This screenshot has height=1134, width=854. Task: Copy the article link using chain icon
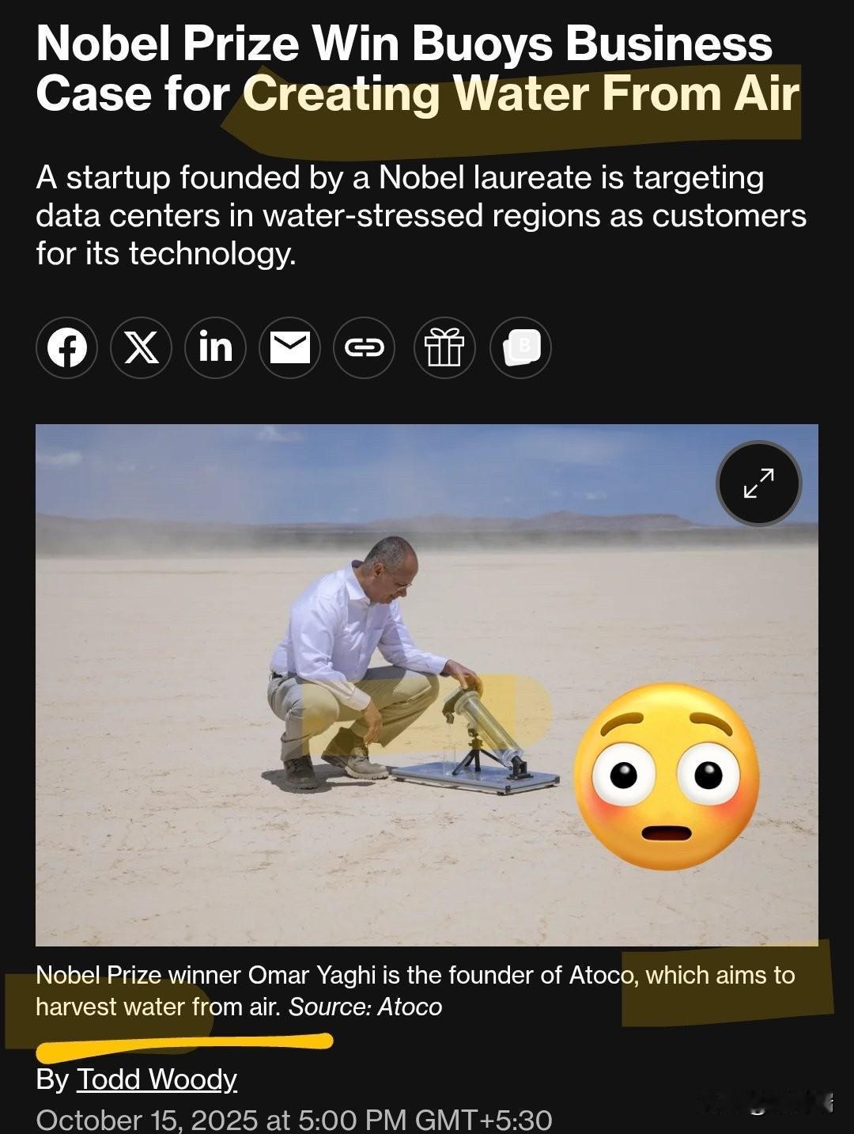(x=364, y=347)
